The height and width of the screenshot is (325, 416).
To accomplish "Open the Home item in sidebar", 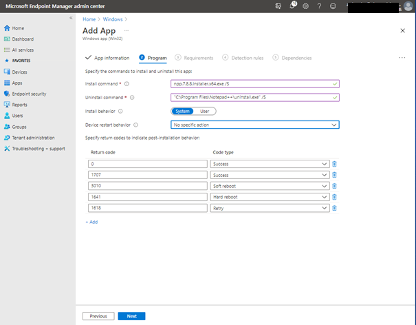I will coord(14,28).
